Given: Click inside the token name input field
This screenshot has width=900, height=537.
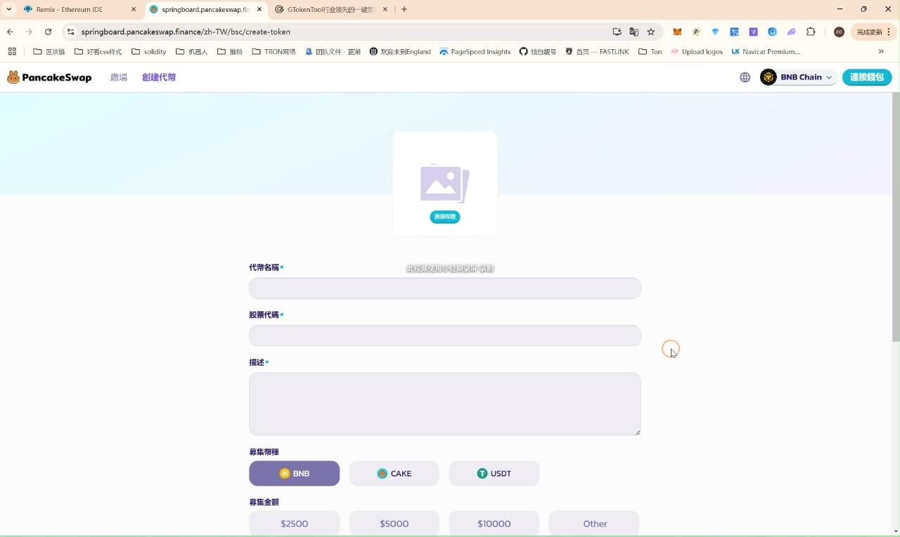Looking at the screenshot, I should [444, 288].
